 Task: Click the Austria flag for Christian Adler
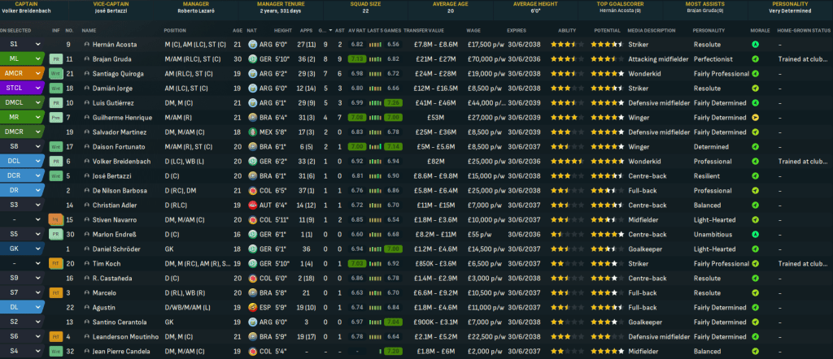(253, 205)
